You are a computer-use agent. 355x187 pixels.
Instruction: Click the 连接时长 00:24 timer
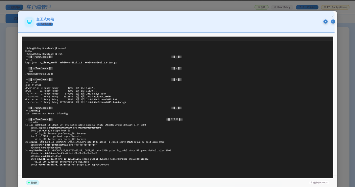[319, 182]
